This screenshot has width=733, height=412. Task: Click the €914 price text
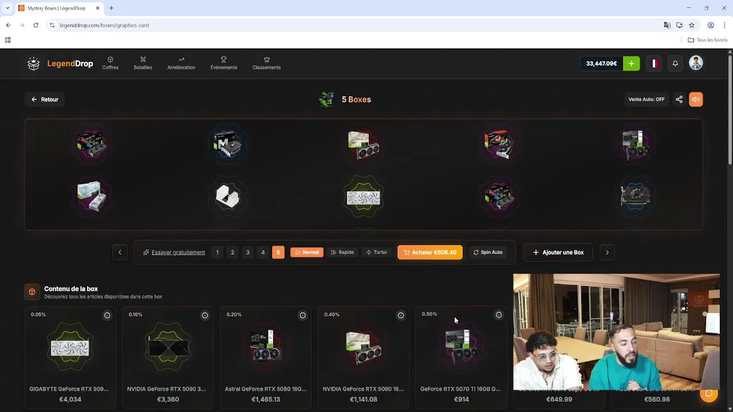tap(462, 399)
